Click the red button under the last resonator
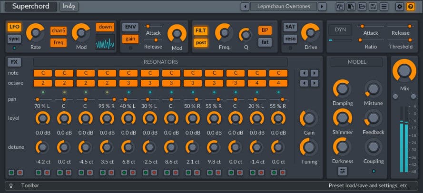423x193 pixels. point(283,173)
